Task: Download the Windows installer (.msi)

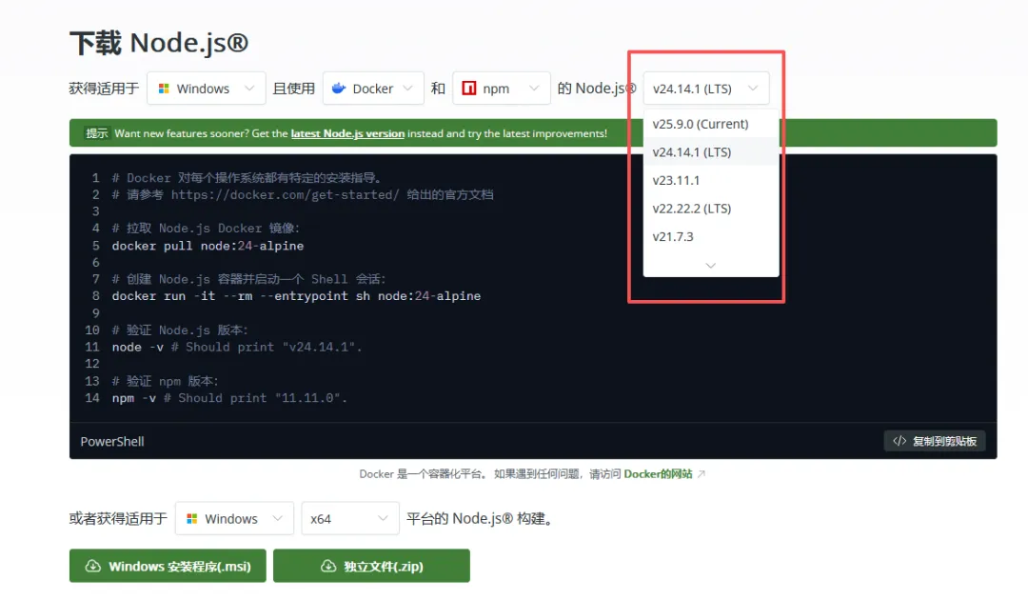Action: click(x=168, y=566)
